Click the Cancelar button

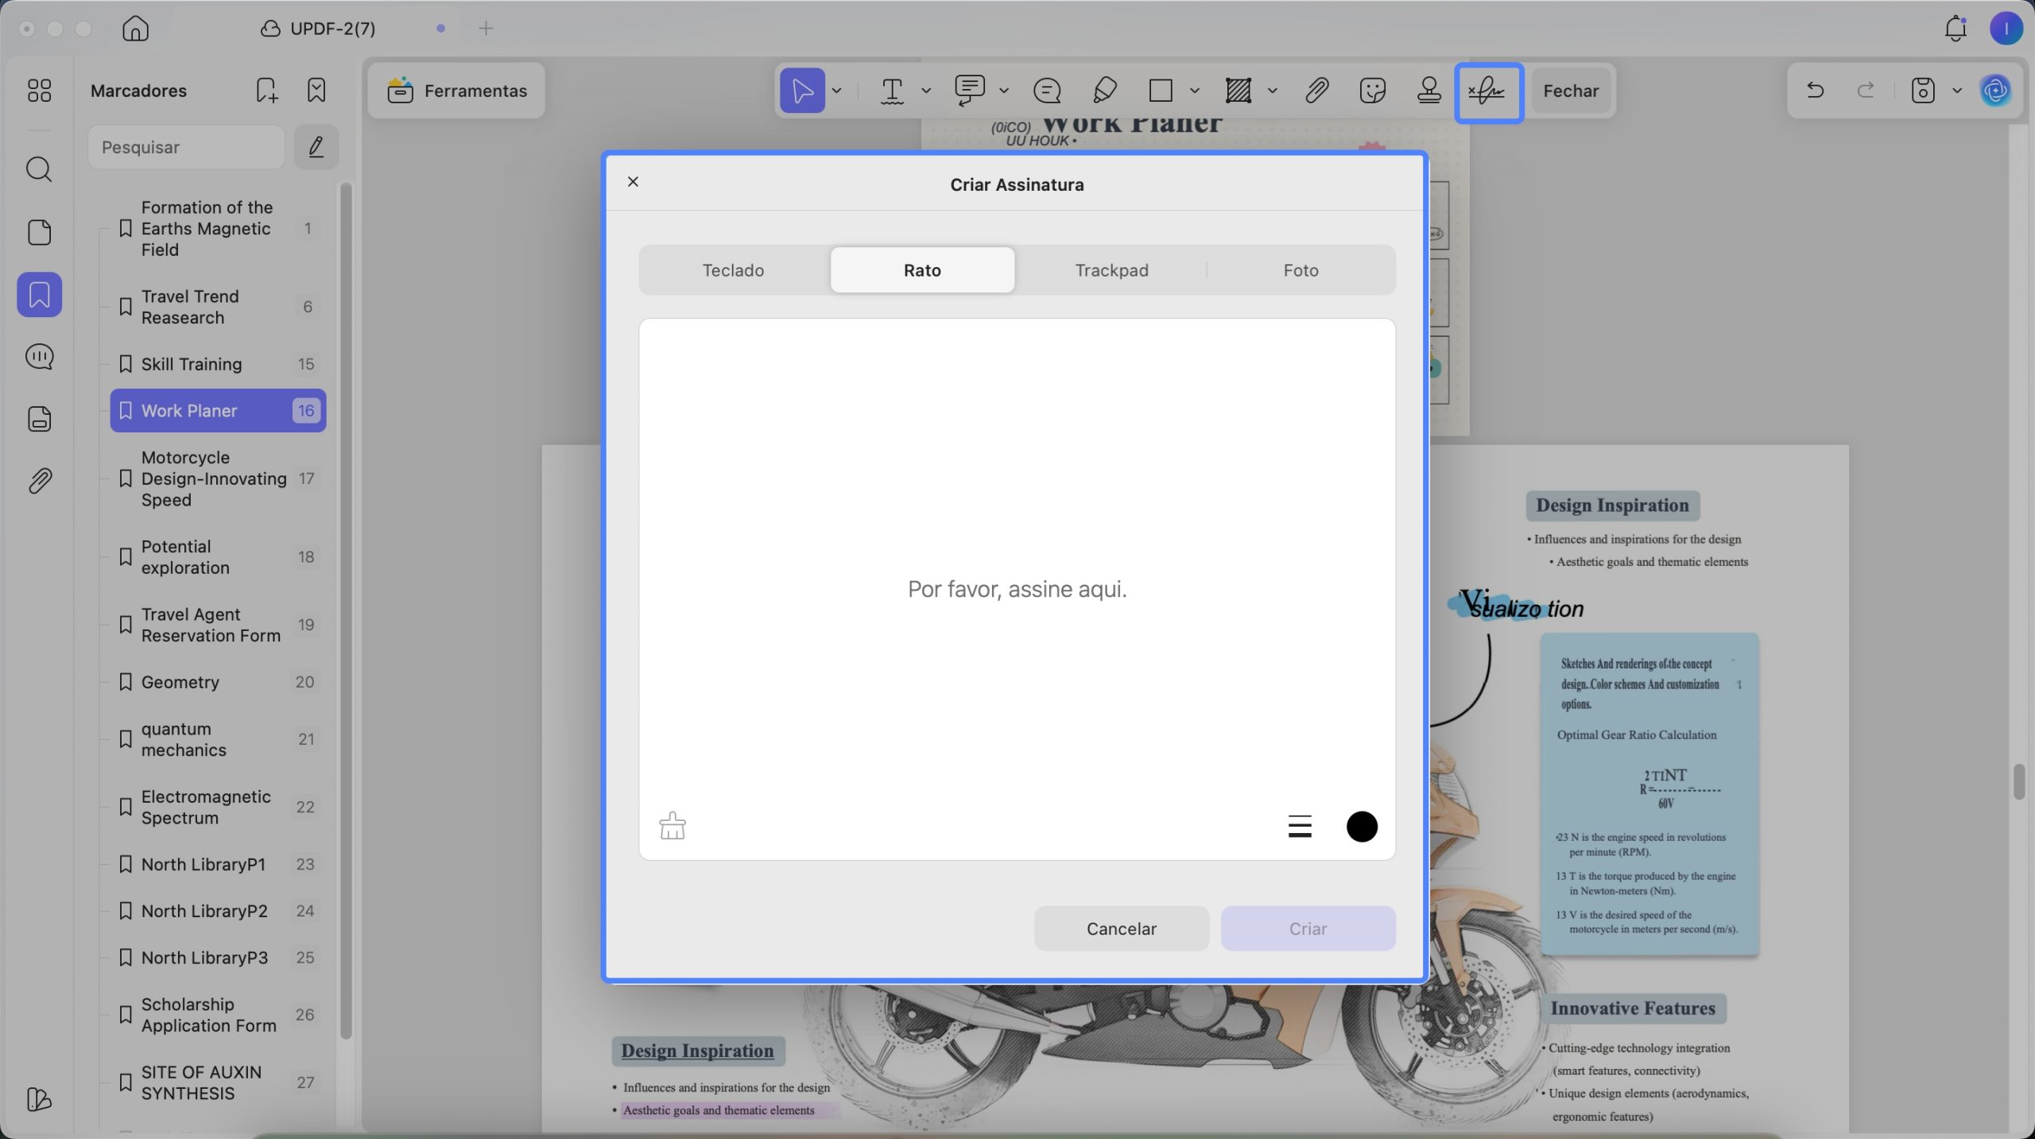pyautogui.click(x=1121, y=928)
